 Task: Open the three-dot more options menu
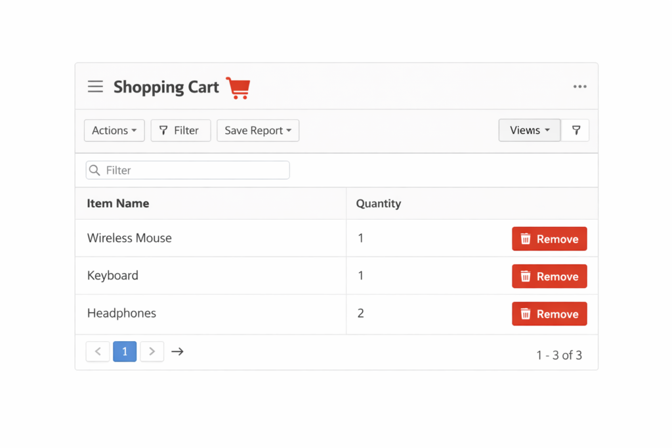(x=579, y=87)
